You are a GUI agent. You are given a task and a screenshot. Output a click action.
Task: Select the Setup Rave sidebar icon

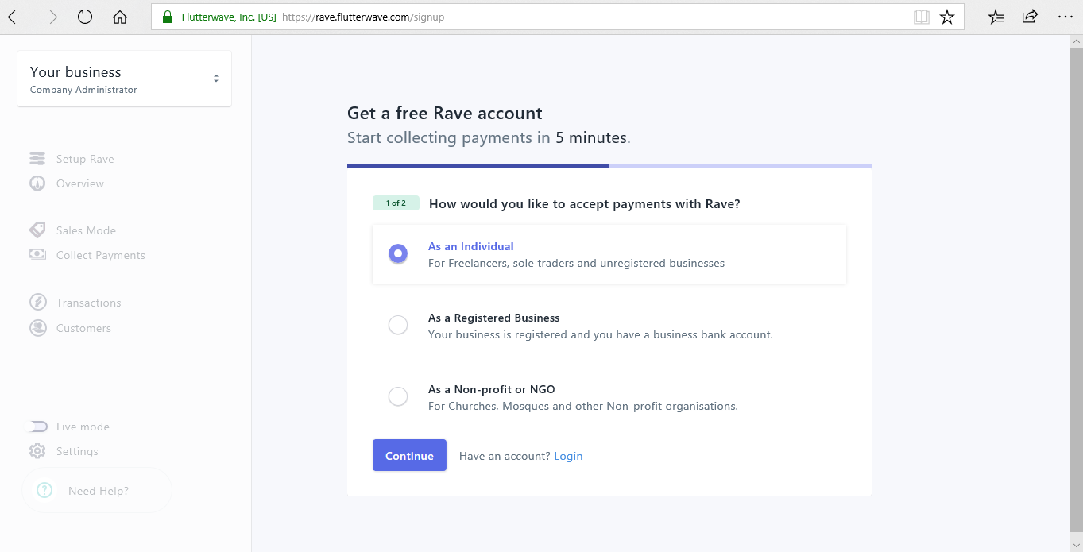click(37, 158)
